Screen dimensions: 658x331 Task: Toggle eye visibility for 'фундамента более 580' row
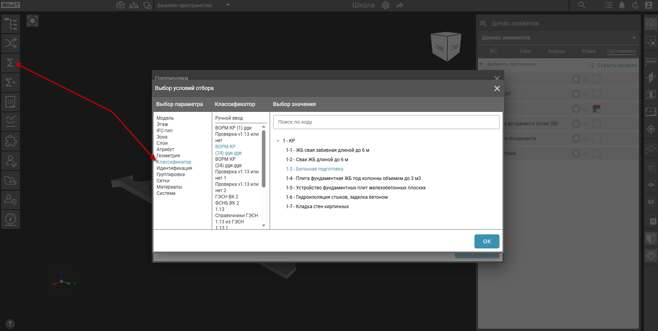tap(586, 124)
